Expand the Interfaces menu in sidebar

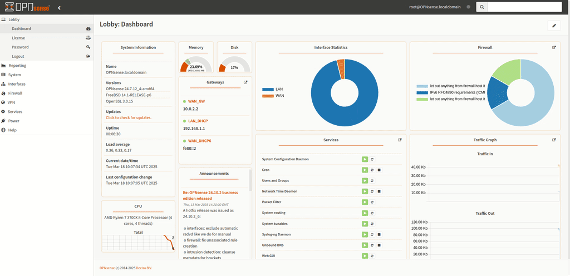[x=17, y=84]
